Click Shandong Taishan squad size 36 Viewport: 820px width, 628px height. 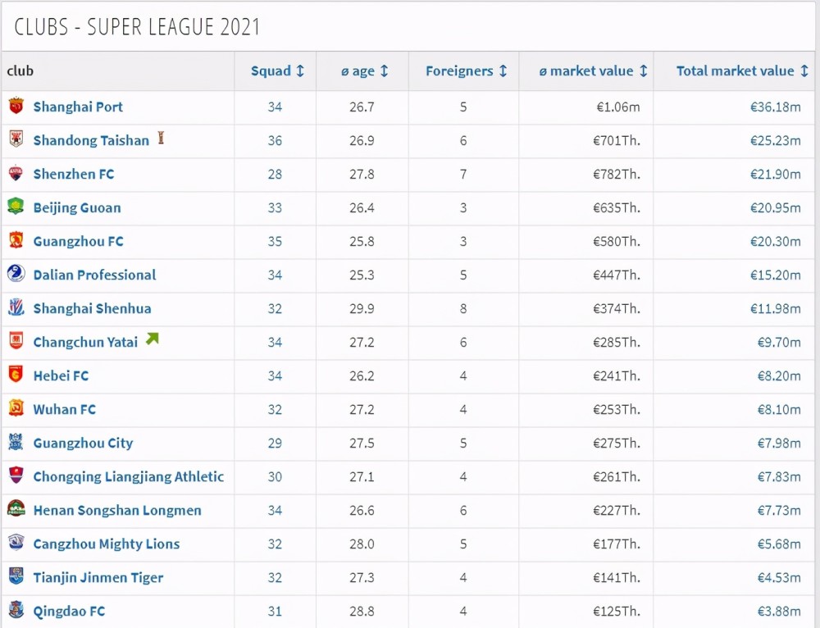[x=275, y=140]
